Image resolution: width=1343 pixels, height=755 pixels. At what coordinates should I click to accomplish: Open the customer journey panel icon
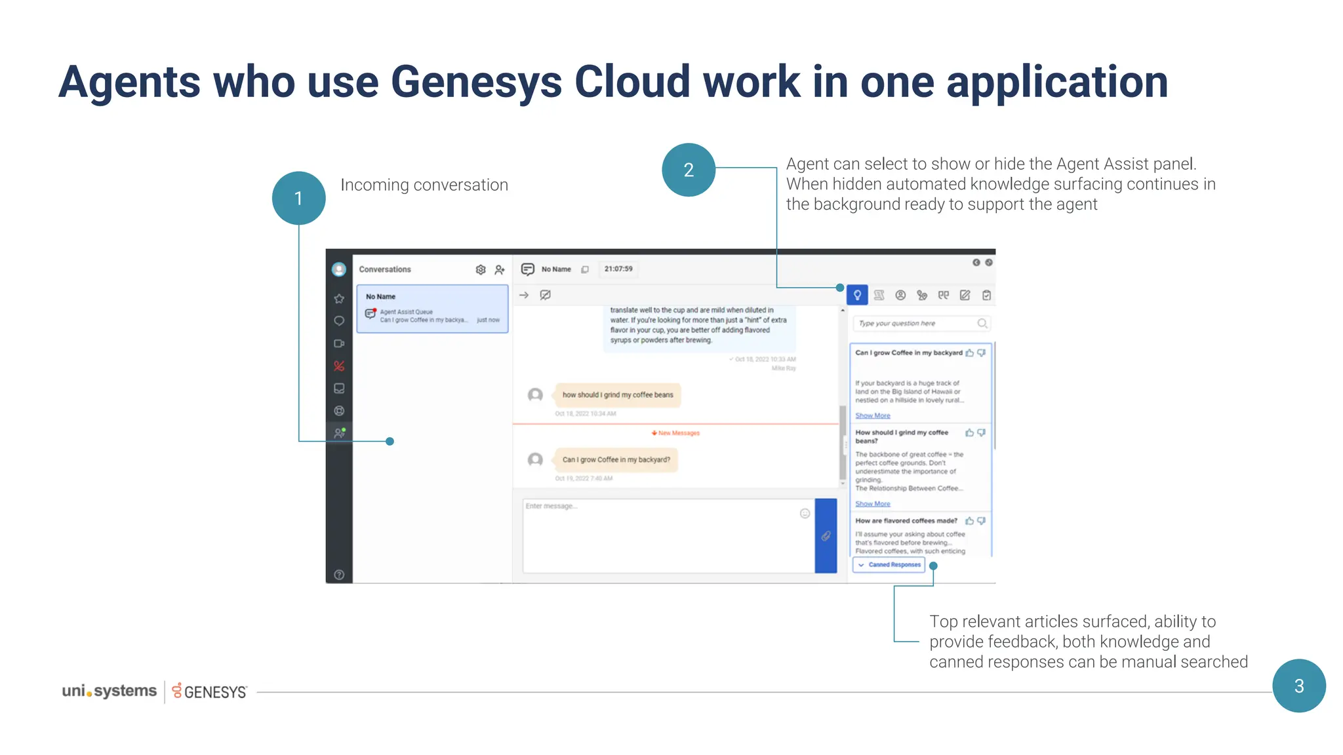(922, 296)
